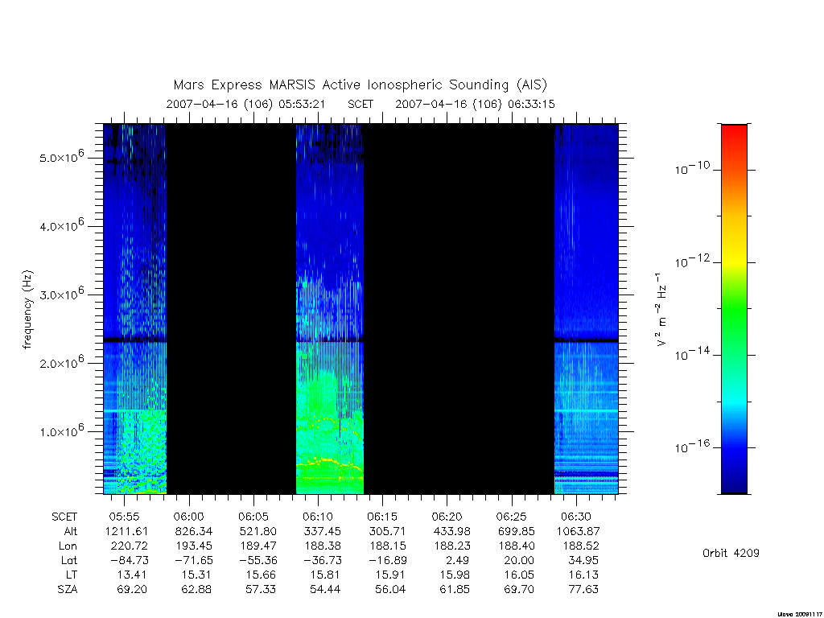824x618 pixels.
Task: Select the 06:10 time tick label
Action: (317, 517)
